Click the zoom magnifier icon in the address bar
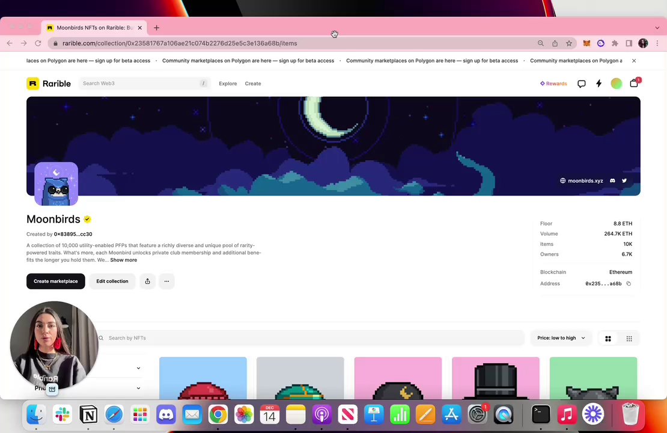 541,43
